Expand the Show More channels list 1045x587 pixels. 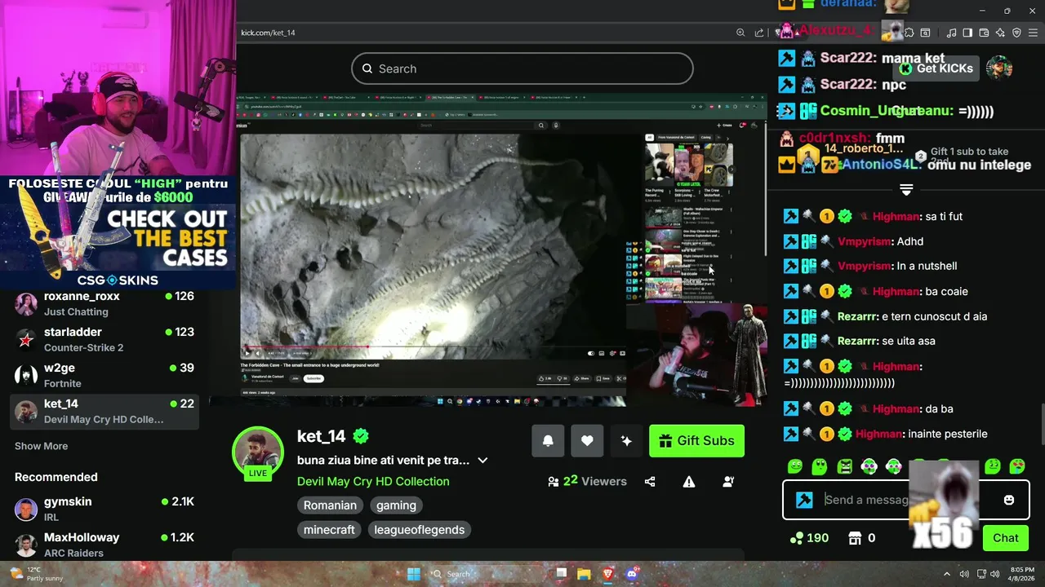pyautogui.click(x=41, y=446)
